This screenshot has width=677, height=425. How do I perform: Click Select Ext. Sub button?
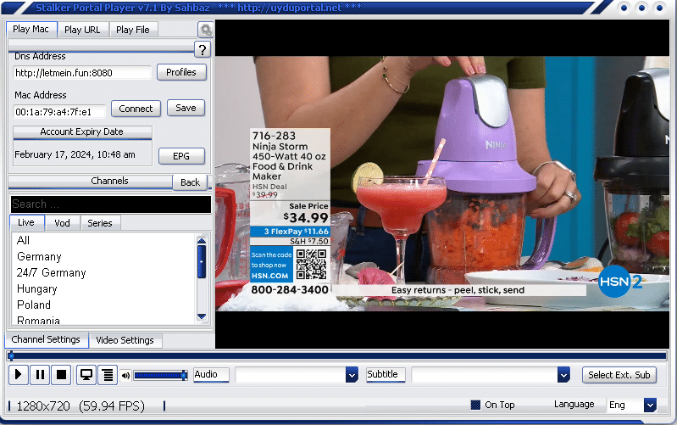point(619,375)
